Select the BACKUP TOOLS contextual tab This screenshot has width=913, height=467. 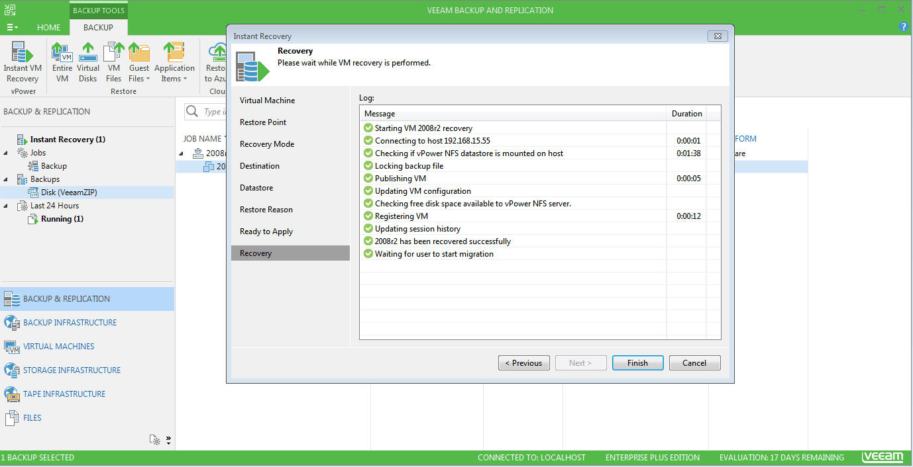(98, 10)
